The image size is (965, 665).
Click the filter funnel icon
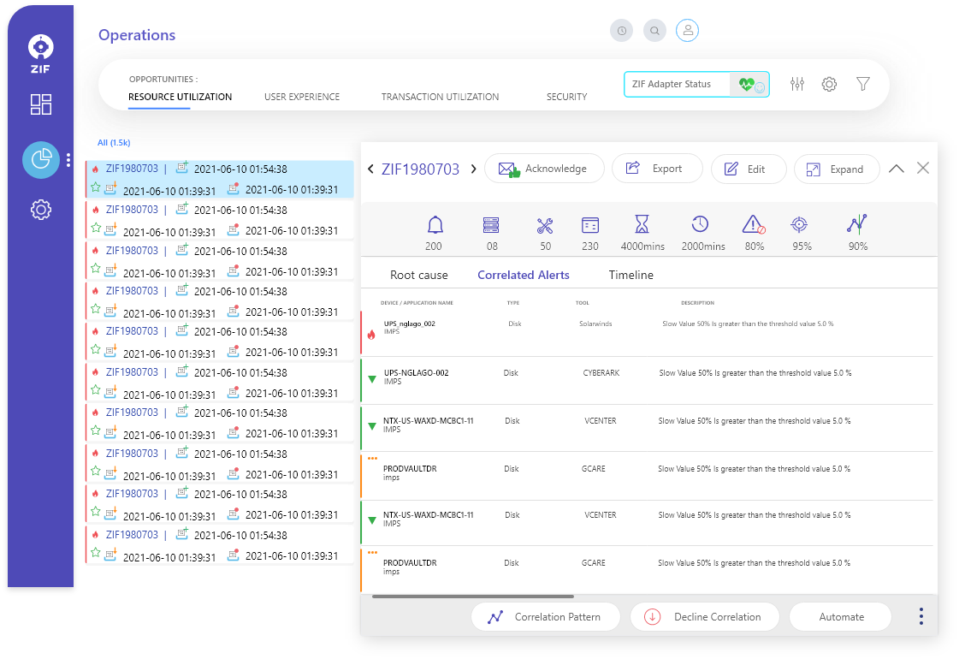click(x=862, y=84)
